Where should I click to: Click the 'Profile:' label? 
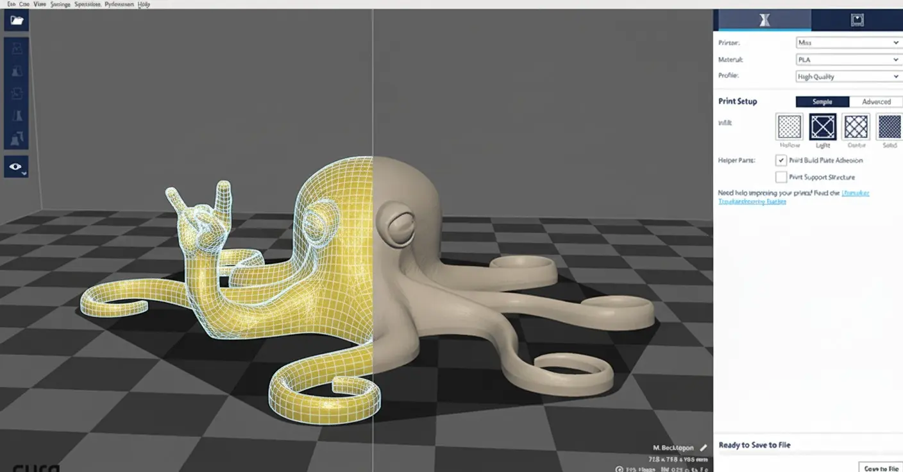tap(729, 76)
